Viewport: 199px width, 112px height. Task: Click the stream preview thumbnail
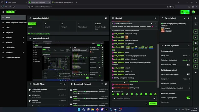point(68,61)
